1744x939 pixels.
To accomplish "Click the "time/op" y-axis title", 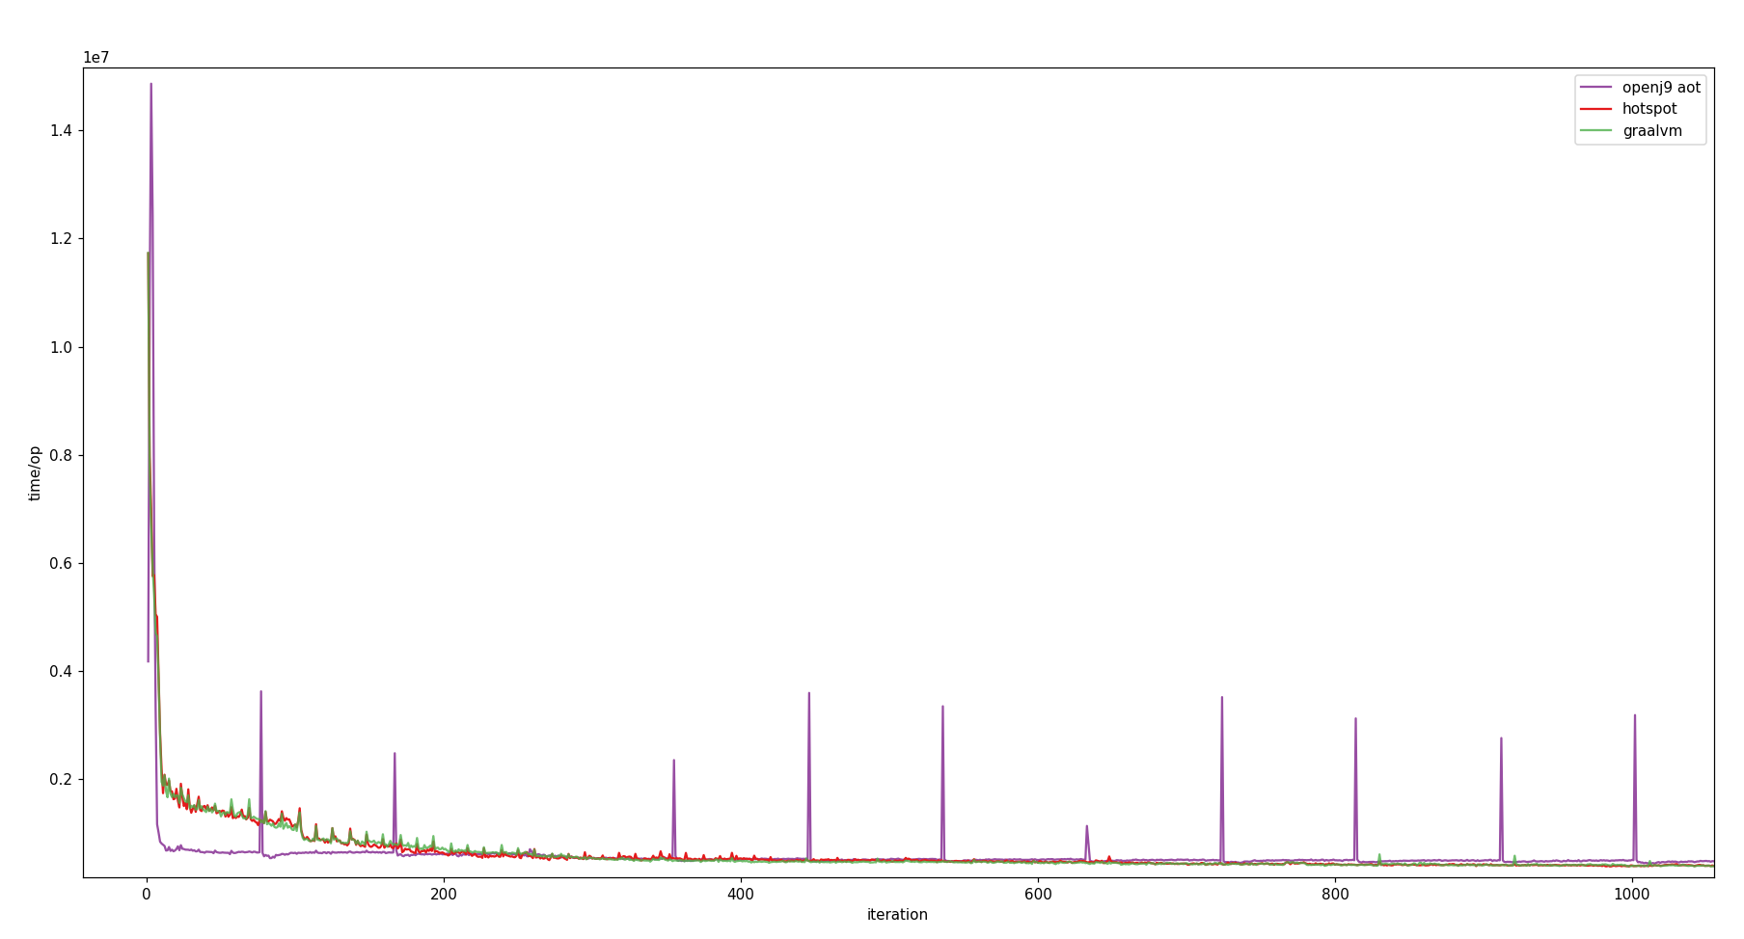I will (x=36, y=472).
